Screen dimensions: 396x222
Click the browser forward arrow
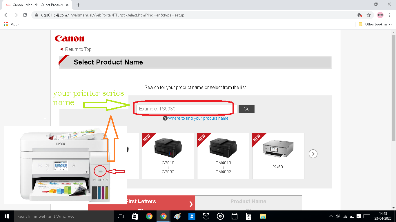16,15
